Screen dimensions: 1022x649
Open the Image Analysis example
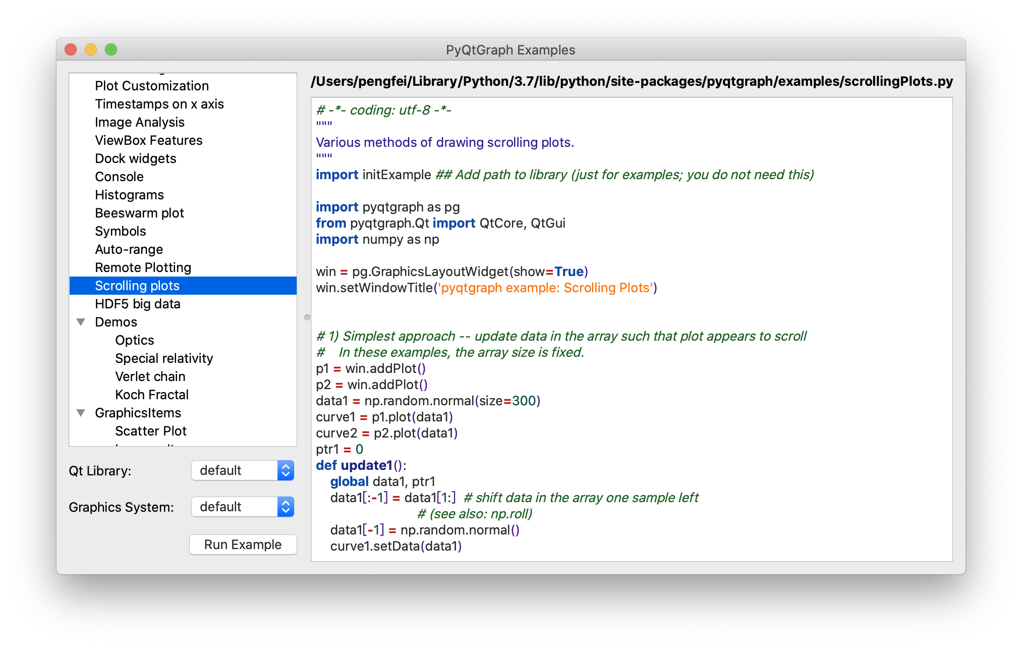click(x=139, y=122)
